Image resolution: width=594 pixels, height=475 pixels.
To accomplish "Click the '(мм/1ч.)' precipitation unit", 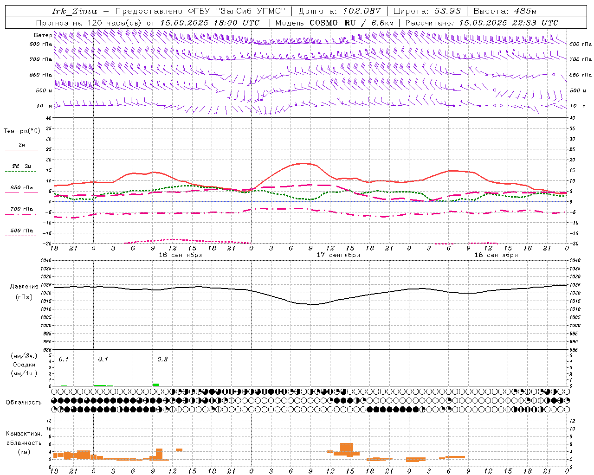I will tap(24, 373).
